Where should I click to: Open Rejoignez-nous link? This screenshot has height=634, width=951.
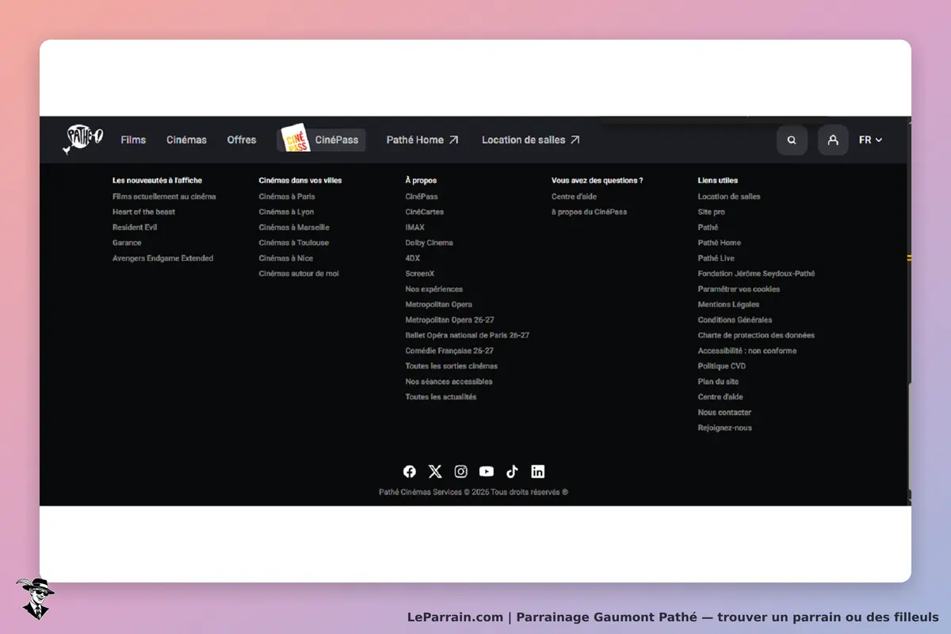(725, 428)
